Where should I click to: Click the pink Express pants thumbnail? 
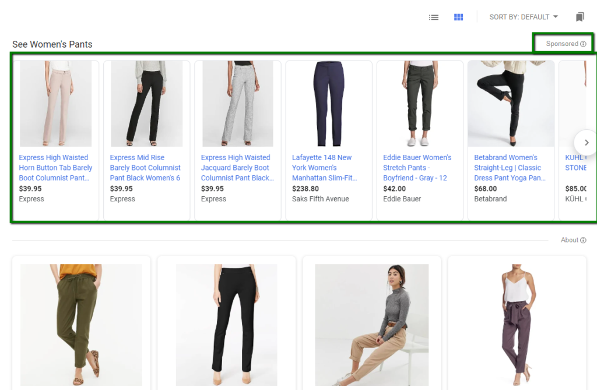(55, 104)
